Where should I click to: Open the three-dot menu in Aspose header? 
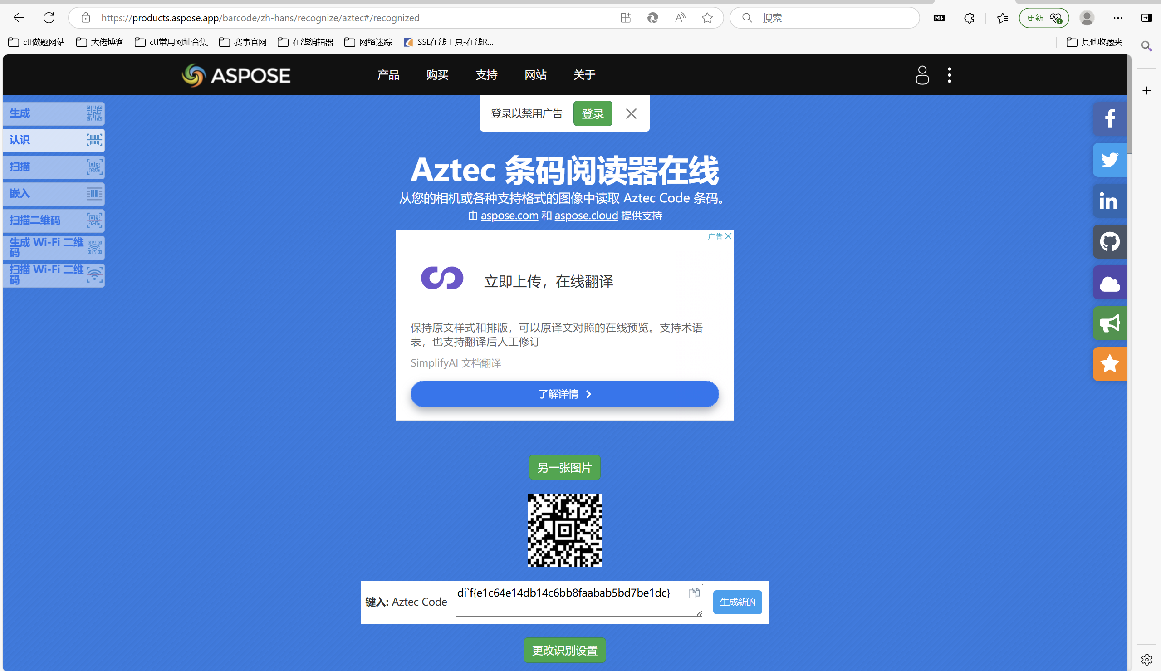[x=950, y=75]
